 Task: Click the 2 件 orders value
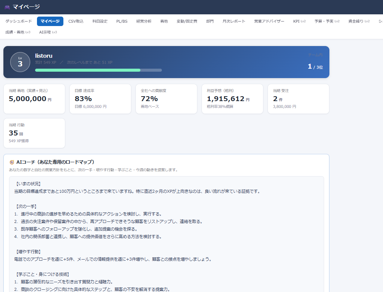pyautogui.click(x=278, y=98)
